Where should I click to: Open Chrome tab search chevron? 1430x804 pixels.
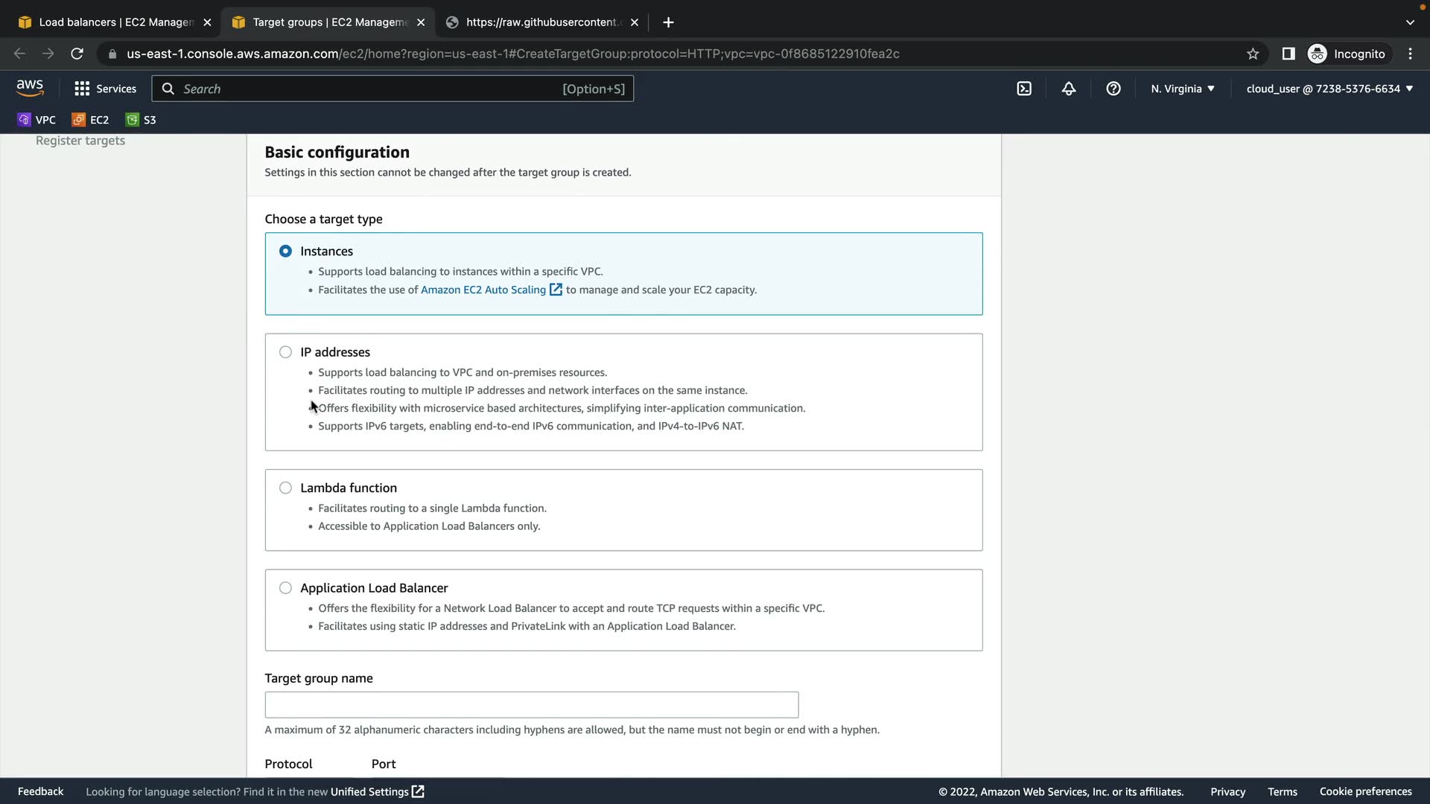click(x=1410, y=22)
